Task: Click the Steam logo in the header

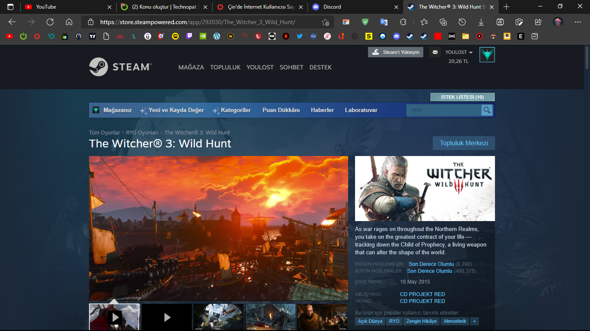Action: 120,67
